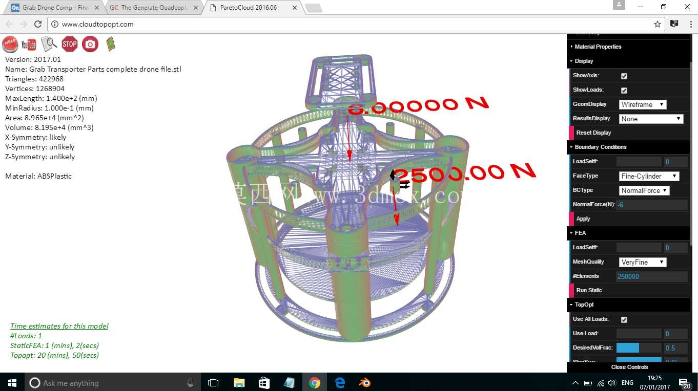Open the ResultsDisplay None dropdown
Image resolution: width=698 pixels, height=391 pixels.
pyautogui.click(x=651, y=119)
